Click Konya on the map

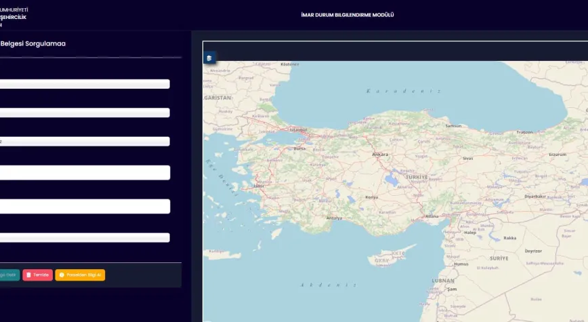point(372,197)
